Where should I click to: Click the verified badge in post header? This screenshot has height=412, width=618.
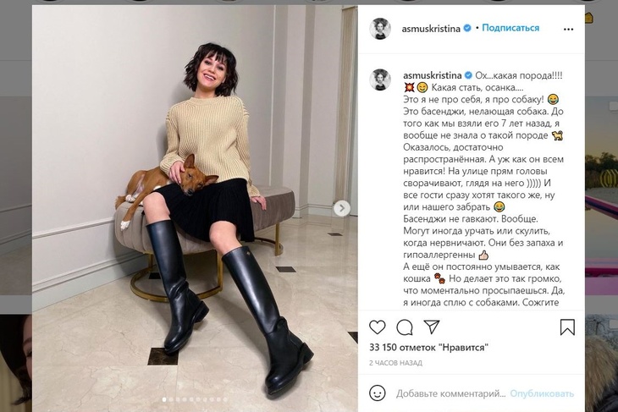tap(466, 28)
